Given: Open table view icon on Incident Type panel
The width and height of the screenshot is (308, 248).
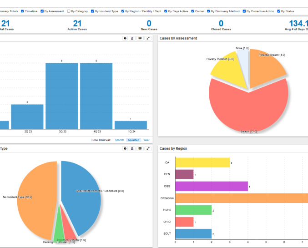Looking at the screenshot, I should click(x=140, y=148).
